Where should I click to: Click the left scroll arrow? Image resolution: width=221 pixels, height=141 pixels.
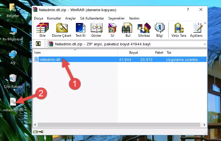tap(35, 125)
